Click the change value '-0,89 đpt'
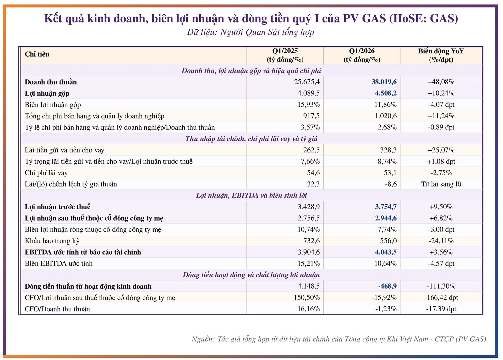 click(x=441, y=127)
